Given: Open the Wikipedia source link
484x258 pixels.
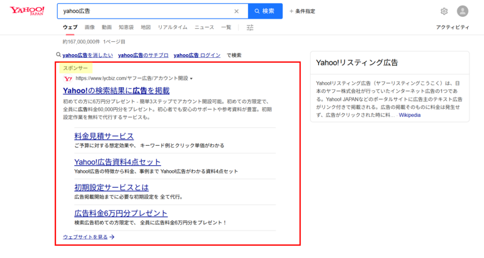Looking at the screenshot, I should pyautogui.click(x=410, y=115).
